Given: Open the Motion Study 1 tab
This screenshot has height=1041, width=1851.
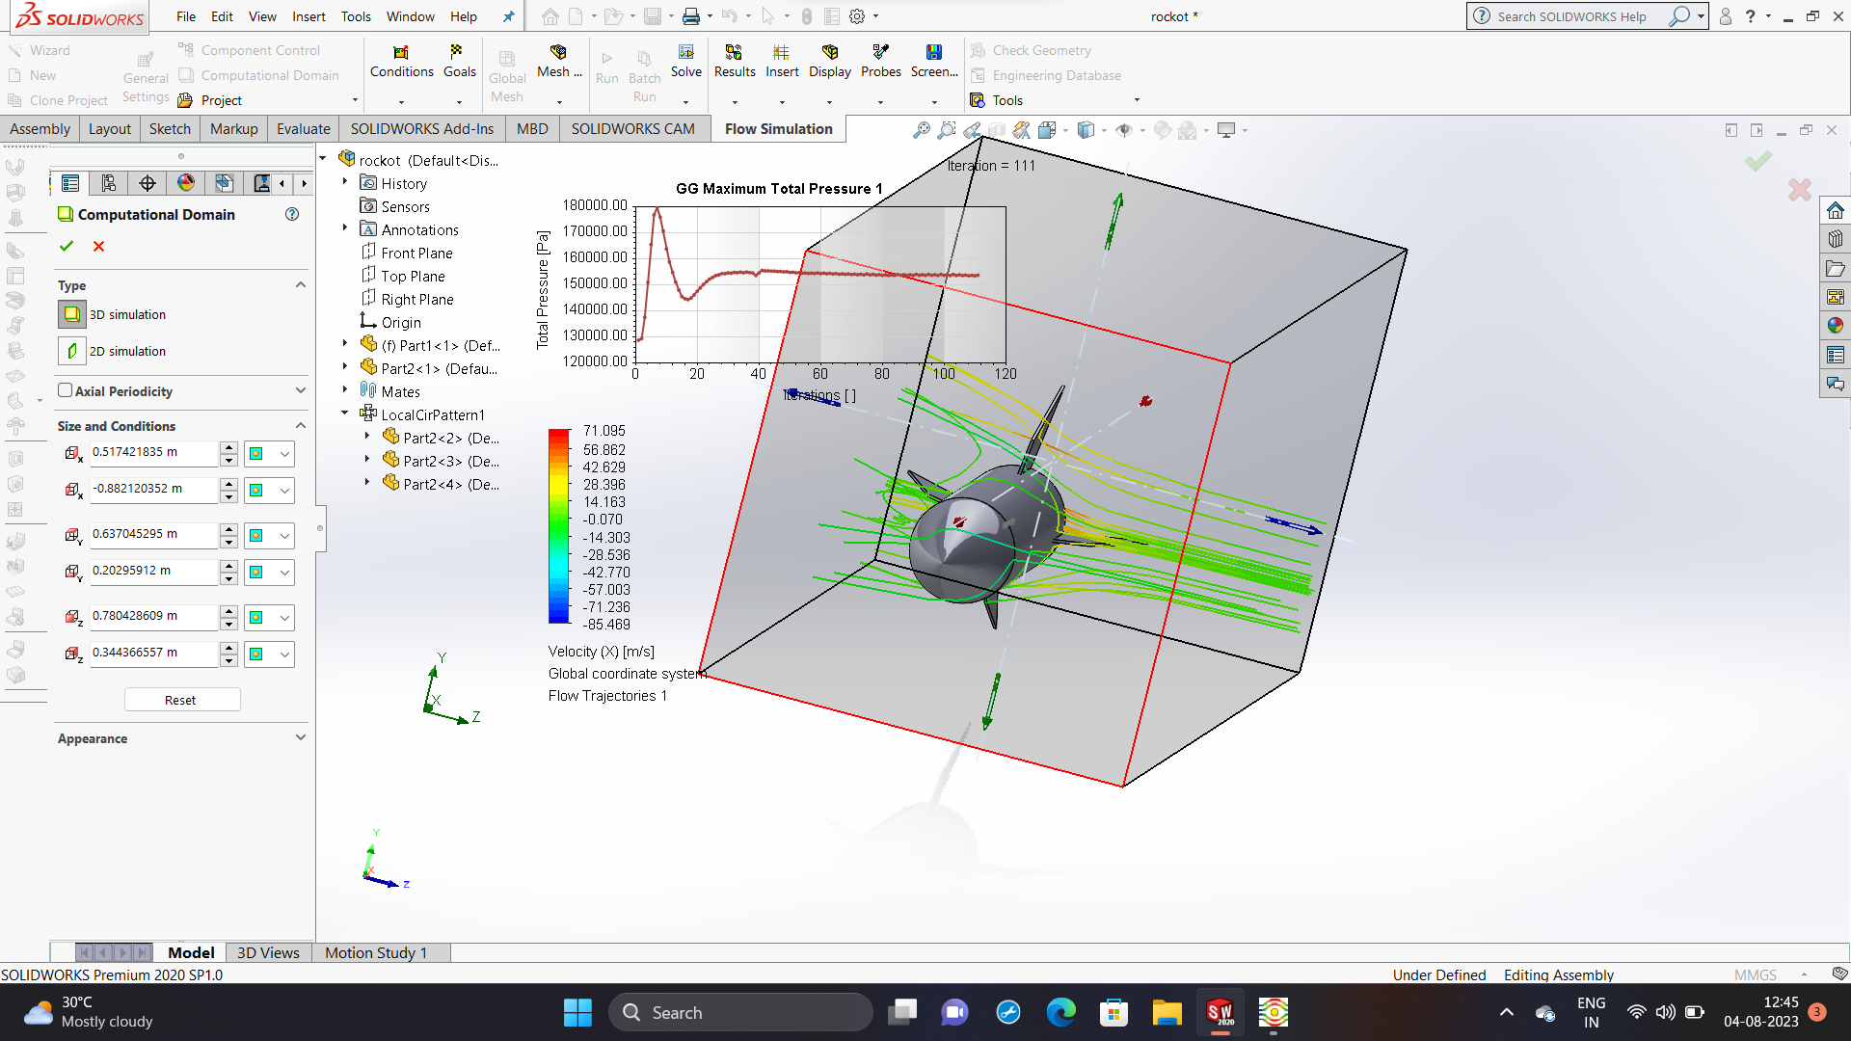Looking at the screenshot, I should point(375,952).
